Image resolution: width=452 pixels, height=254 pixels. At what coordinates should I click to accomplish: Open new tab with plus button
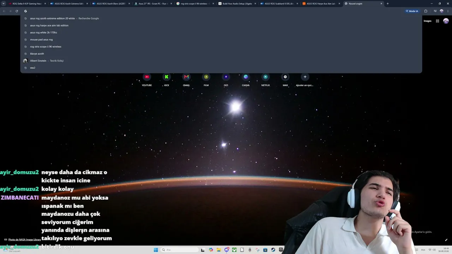[x=387, y=4]
